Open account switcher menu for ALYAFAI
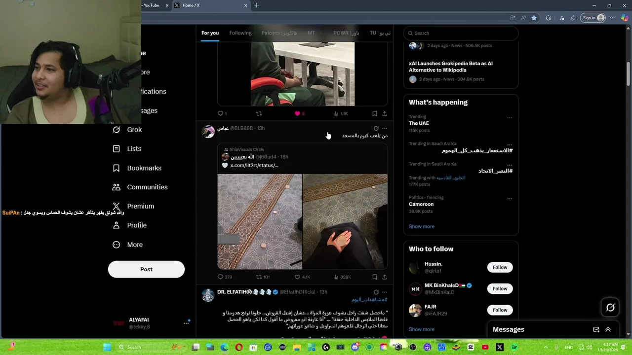Image resolution: width=632 pixels, height=355 pixels. (x=186, y=323)
